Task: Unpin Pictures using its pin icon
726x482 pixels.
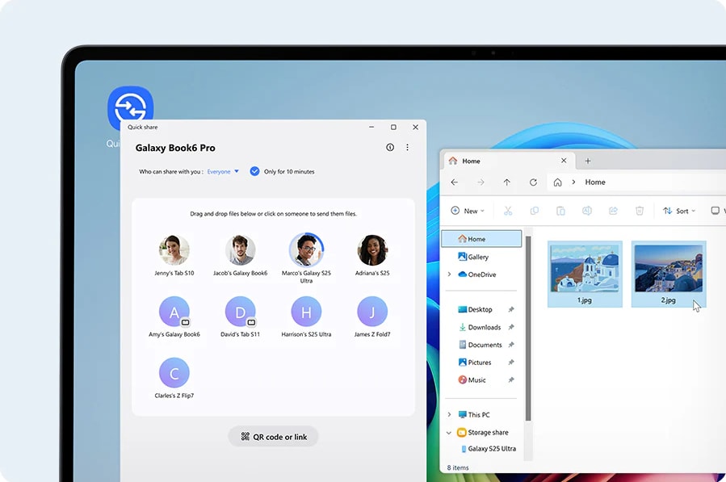Action: click(x=511, y=362)
